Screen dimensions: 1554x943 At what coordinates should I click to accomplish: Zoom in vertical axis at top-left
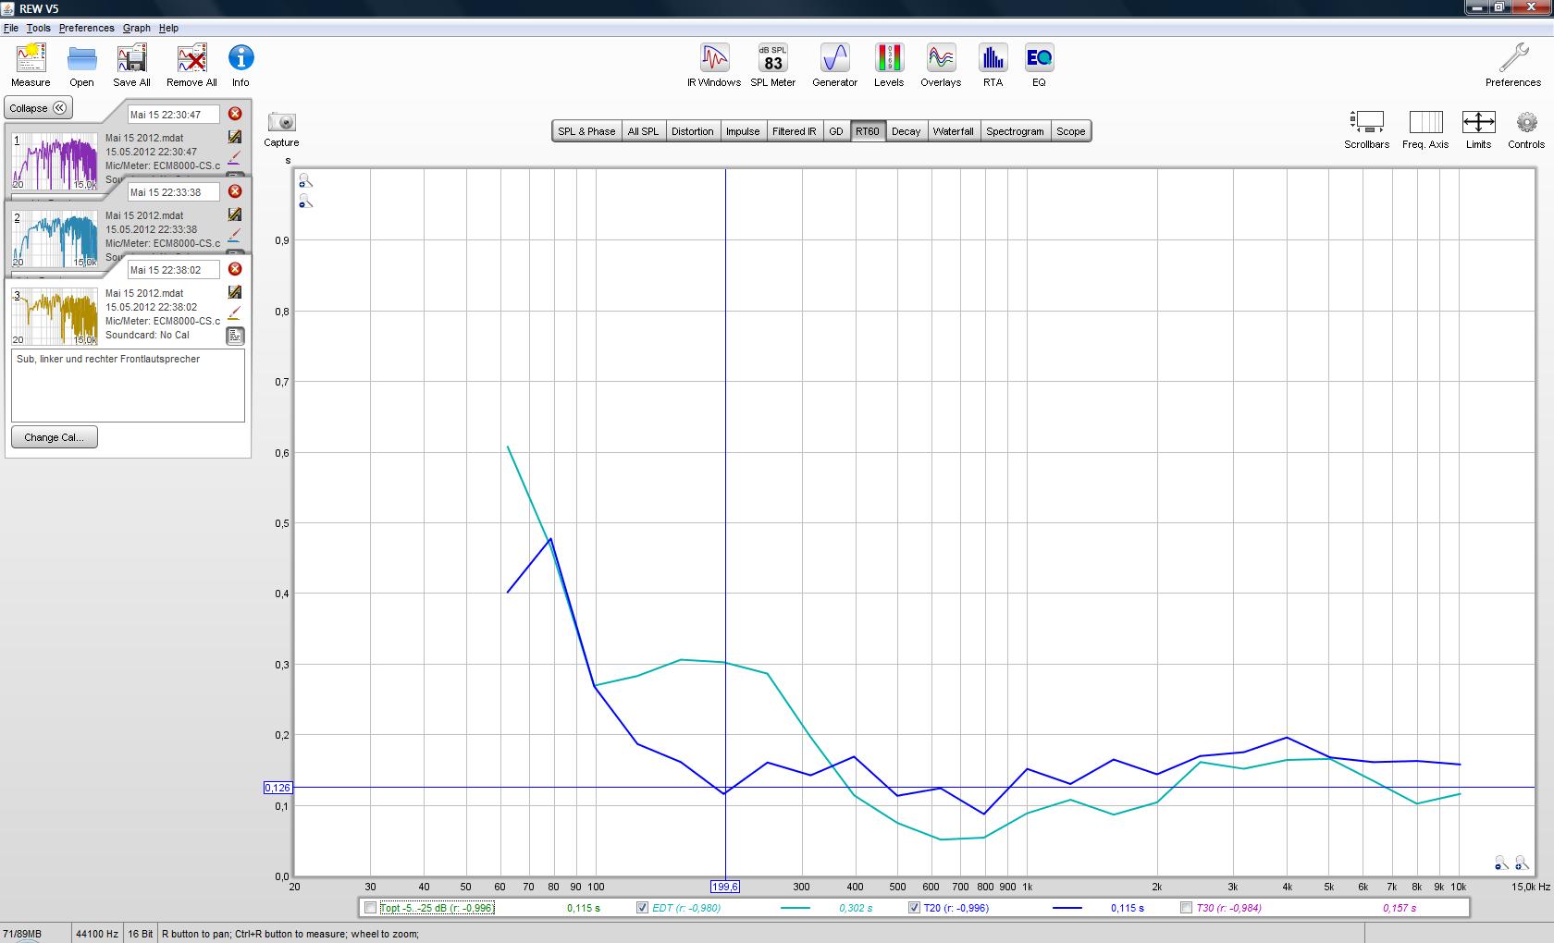(x=305, y=182)
